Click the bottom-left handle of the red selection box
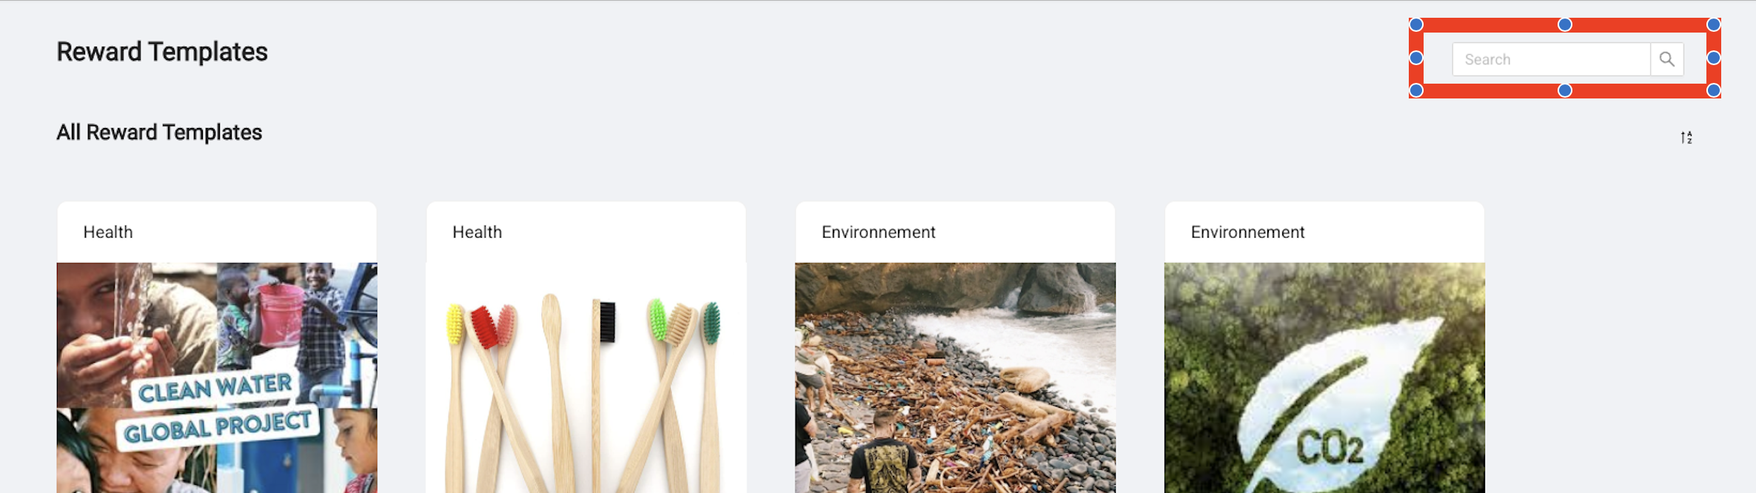This screenshot has width=1756, height=493. (1416, 90)
